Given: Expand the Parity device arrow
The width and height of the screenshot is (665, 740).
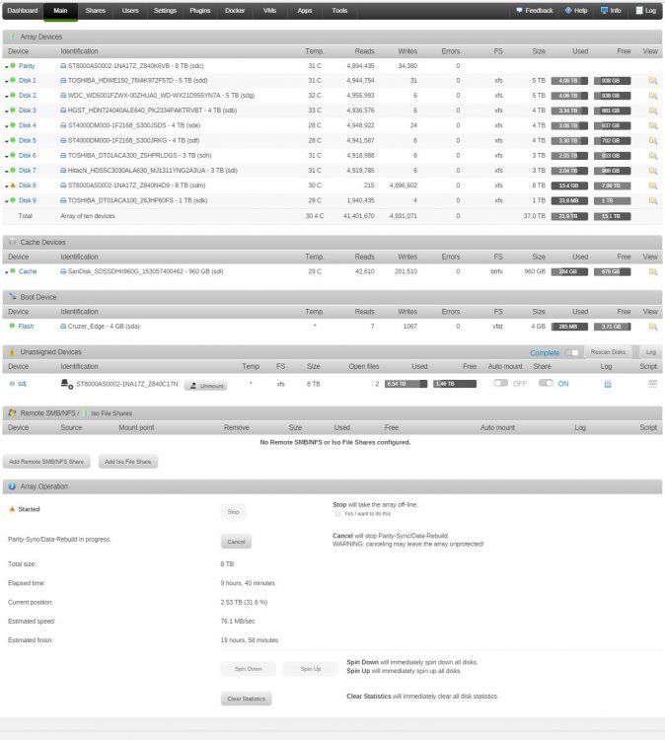Looking at the screenshot, I should (7, 67).
